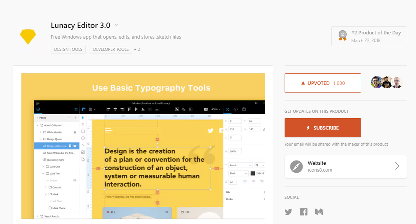Screen dimensions: 416x224
Task: Open the font size 24 dropdown
Action: pos(259,165)
